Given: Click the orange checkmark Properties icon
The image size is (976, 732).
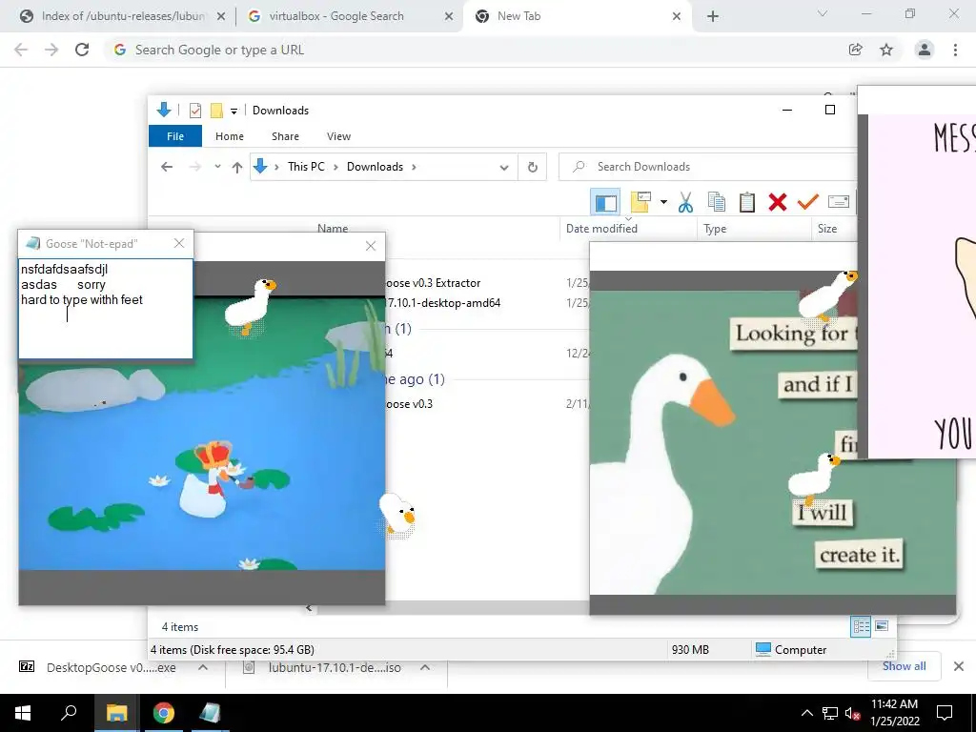Looking at the screenshot, I should [808, 202].
